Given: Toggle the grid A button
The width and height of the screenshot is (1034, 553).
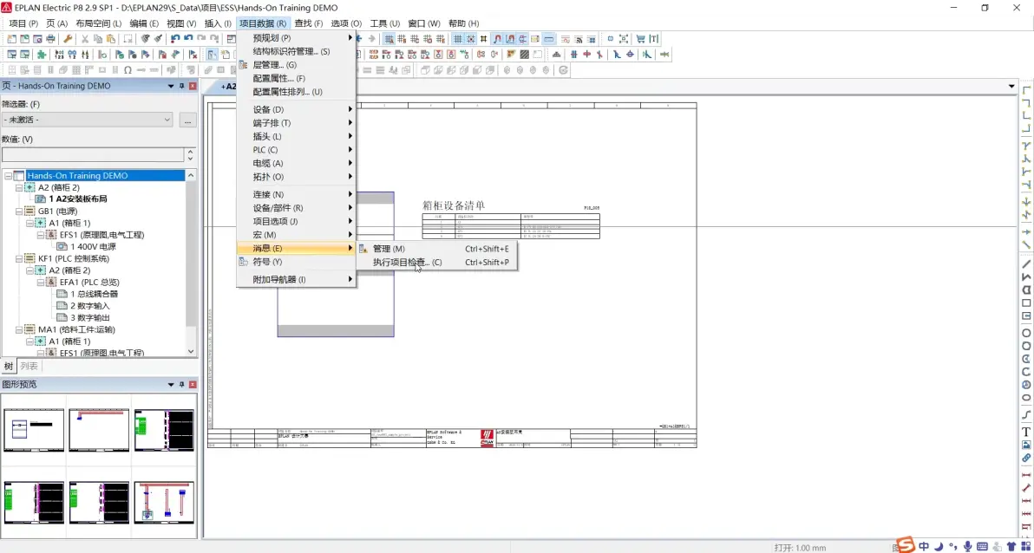Looking at the screenshot, I should point(389,39).
